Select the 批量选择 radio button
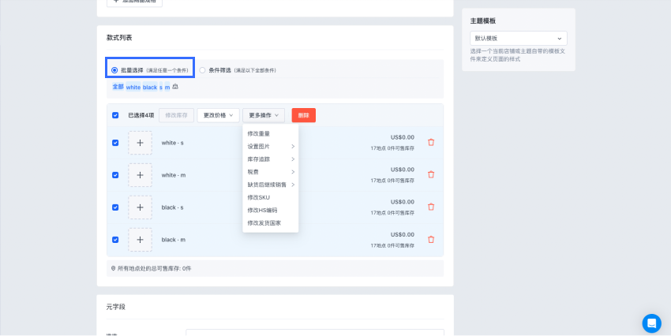The width and height of the screenshot is (671, 336). (114, 70)
